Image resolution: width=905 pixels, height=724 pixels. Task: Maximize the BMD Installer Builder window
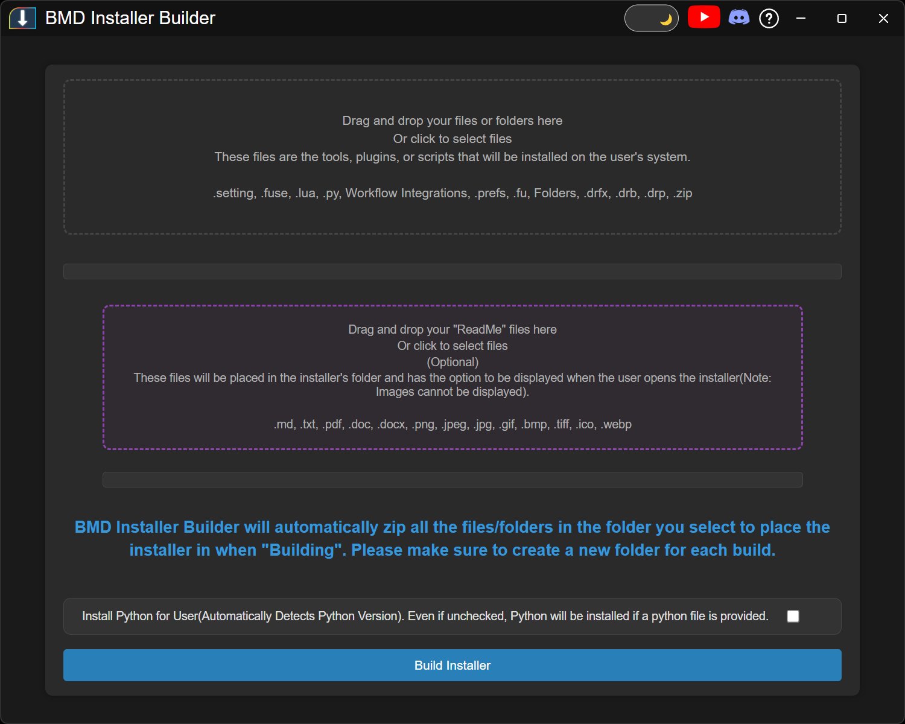(x=842, y=18)
